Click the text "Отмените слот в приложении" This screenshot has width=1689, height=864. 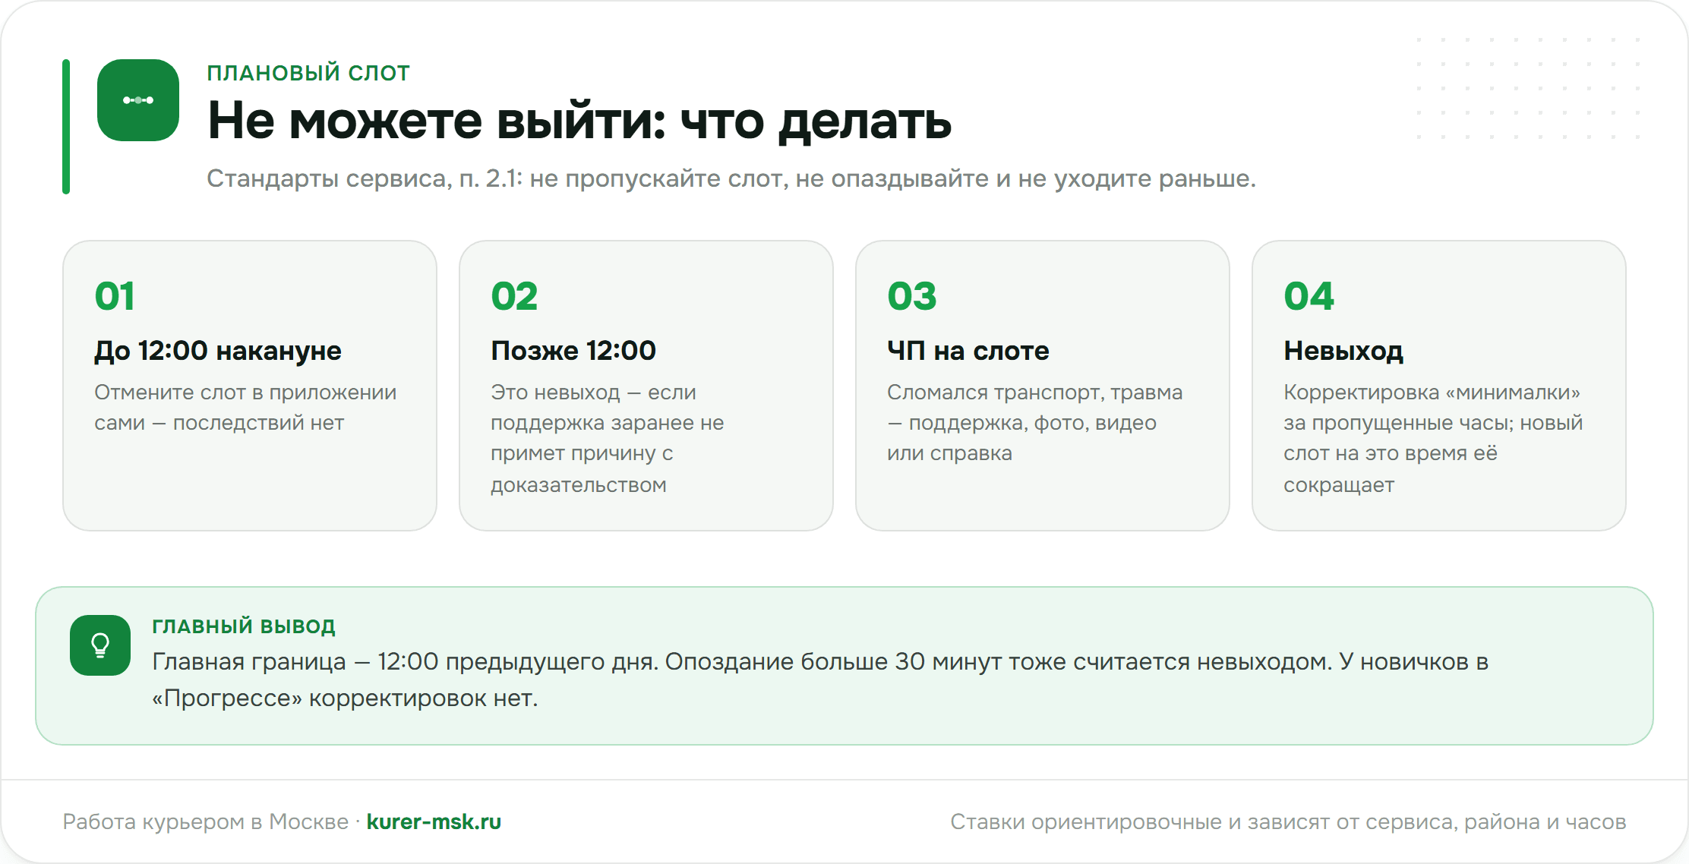coord(245,393)
